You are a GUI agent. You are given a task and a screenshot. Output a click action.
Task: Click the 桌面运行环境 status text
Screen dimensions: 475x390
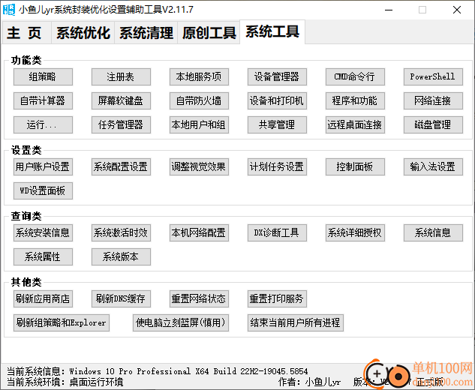(x=96, y=382)
